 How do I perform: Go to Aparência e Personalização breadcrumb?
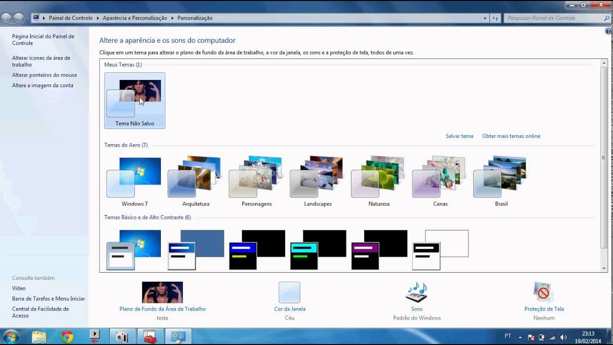pyautogui.click(x=135, y=18)
